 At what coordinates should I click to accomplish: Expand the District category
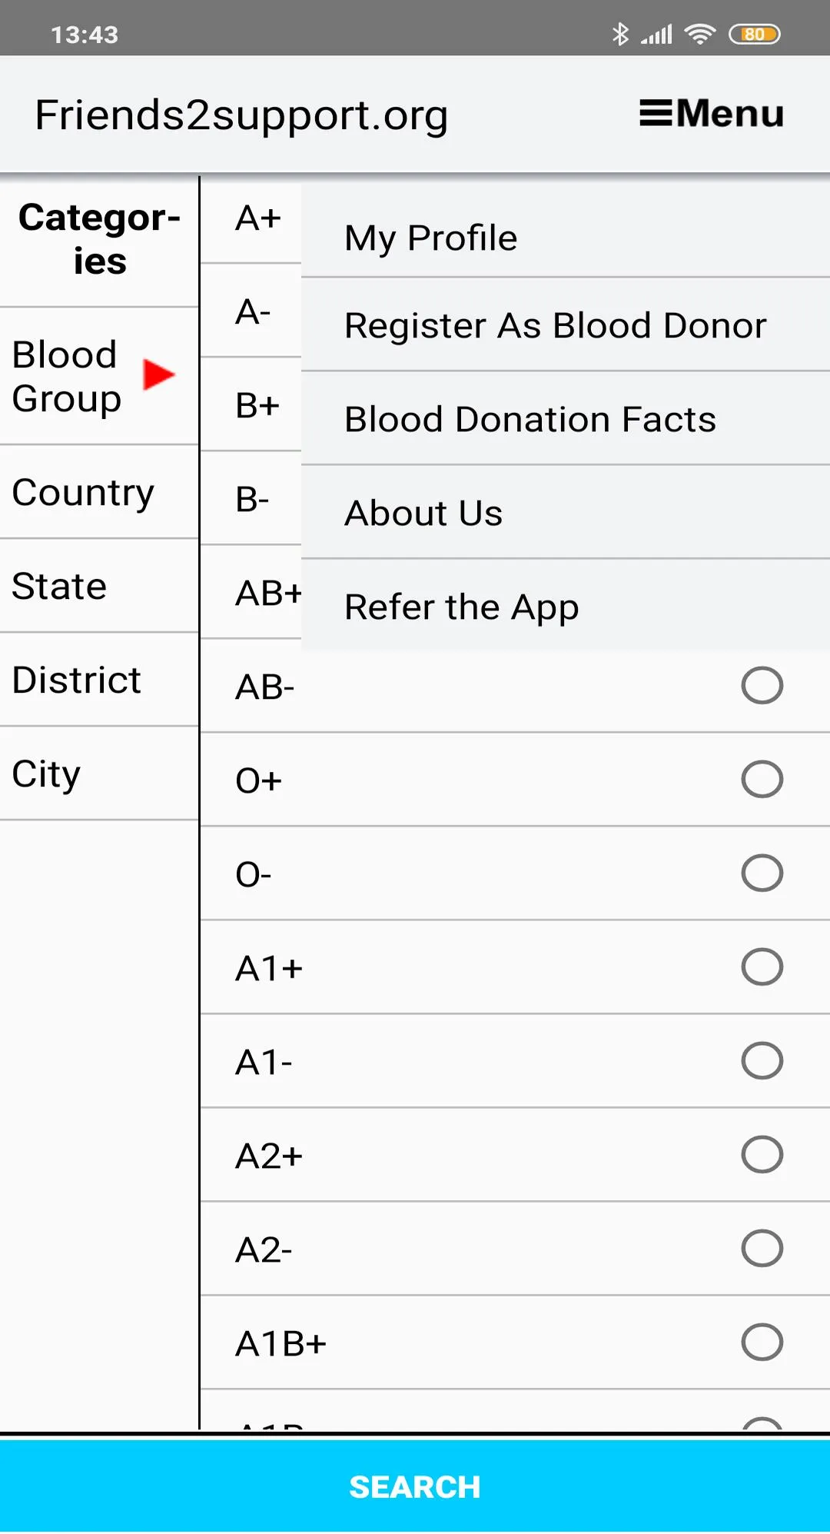pyautogui.click(x=77, y=680)
